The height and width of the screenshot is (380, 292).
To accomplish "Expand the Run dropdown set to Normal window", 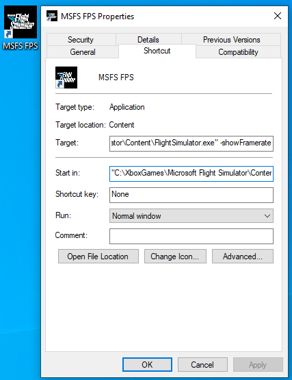I will tap(191, 215).
